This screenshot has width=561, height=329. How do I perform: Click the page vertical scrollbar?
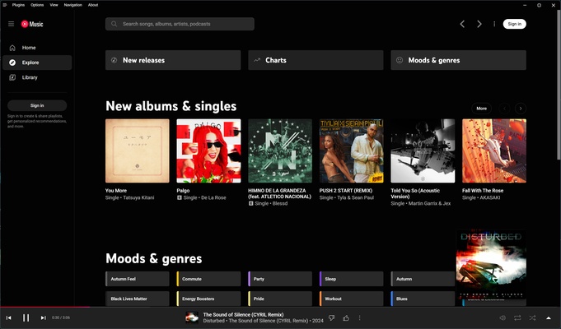pos(559,85)
